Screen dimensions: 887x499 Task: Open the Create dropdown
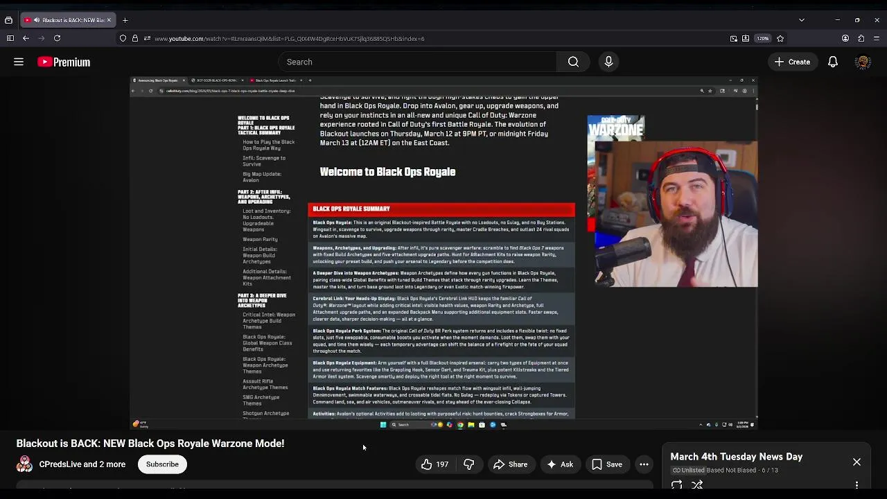[791, 62]
